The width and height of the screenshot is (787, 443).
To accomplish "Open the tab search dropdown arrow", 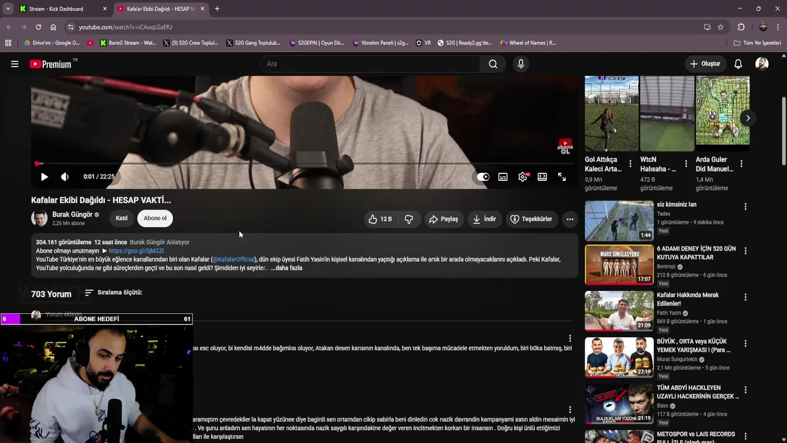I will tap(8, 9).
